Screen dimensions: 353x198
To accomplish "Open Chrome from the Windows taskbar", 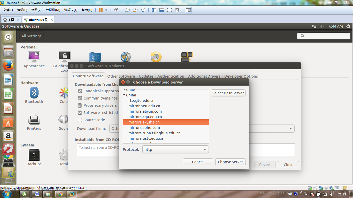I will coord(61,194).
